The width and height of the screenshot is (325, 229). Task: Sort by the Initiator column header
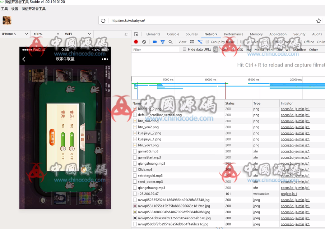302,103
